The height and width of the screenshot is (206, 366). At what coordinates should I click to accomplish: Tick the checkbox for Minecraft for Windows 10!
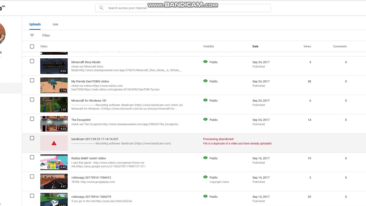click(x=32, y=100)
